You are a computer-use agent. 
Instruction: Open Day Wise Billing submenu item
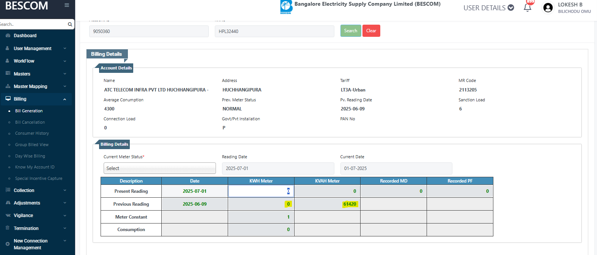point(30,156)
